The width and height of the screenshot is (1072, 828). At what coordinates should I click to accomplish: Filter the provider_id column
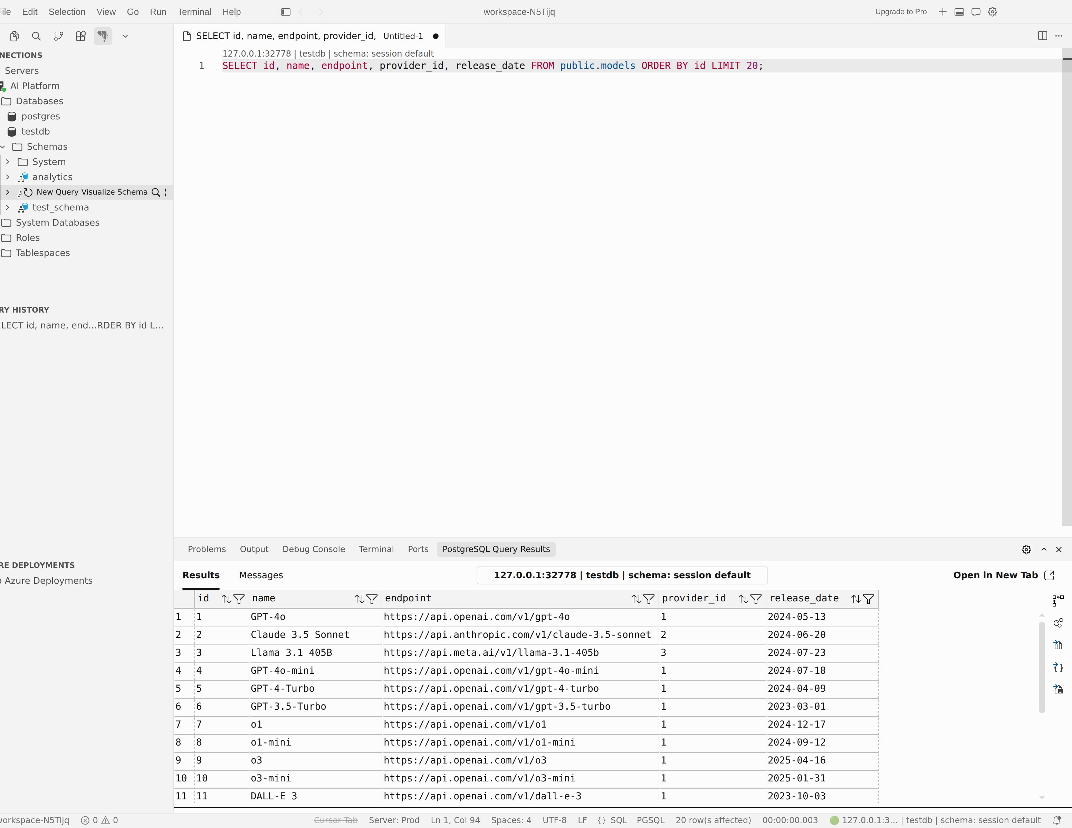756,599
